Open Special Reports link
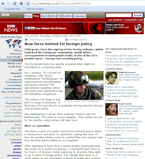 (13, 116)
